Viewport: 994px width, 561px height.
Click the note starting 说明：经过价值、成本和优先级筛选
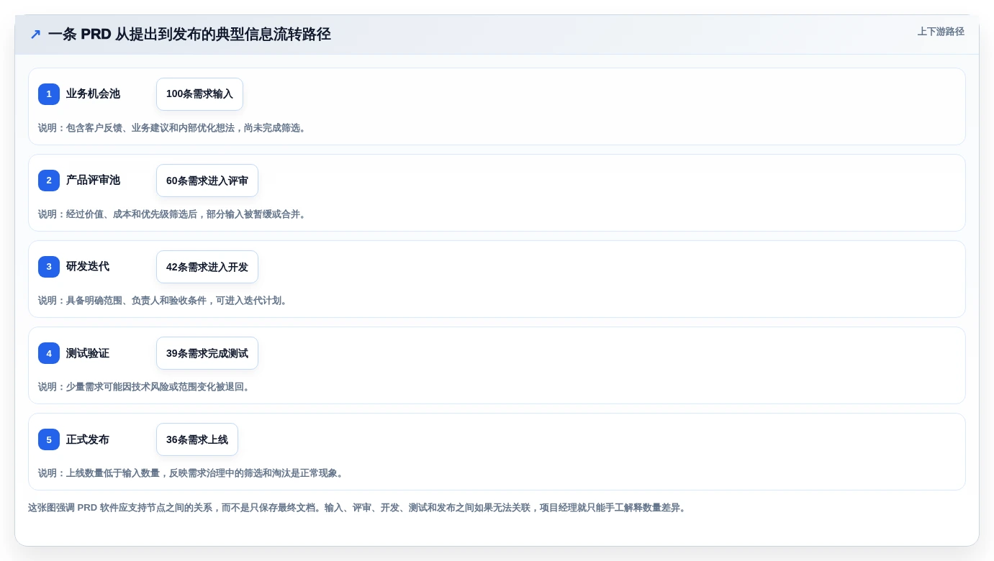point(173,214)
